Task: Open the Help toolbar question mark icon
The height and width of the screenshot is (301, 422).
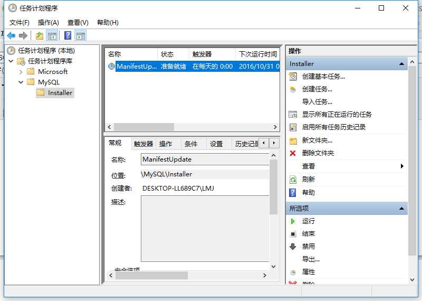Action: click(68, 35)
